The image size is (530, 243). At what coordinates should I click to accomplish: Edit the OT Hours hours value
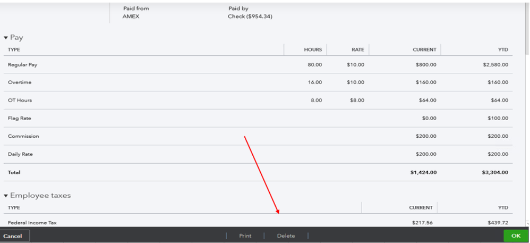tap(315, 100)
